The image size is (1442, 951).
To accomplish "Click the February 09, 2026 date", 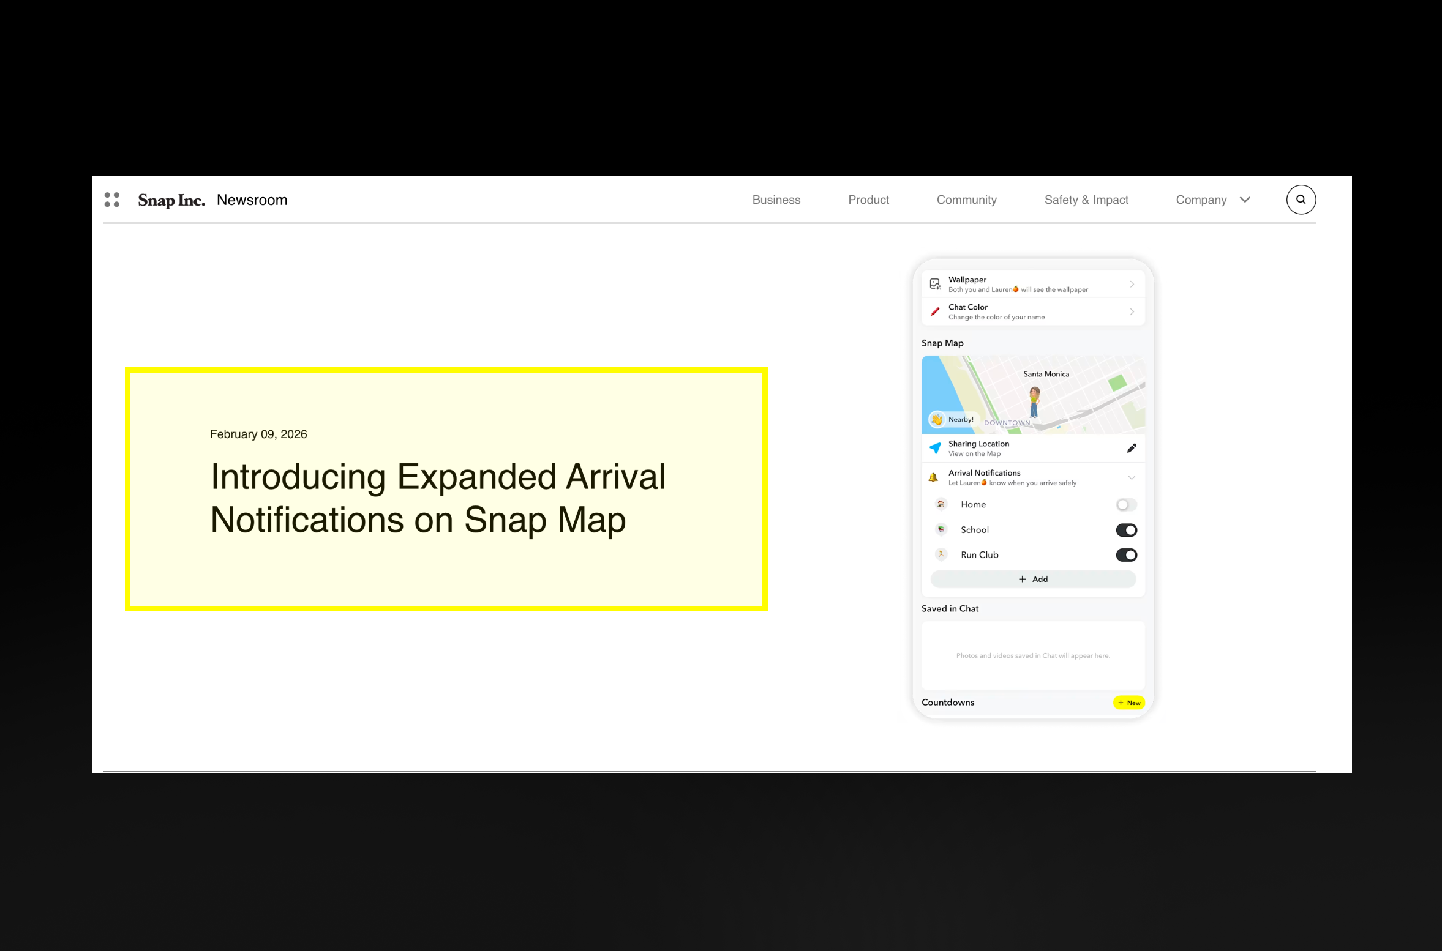I will 258,434.
